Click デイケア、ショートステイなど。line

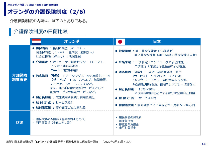(x=72, y=84)
